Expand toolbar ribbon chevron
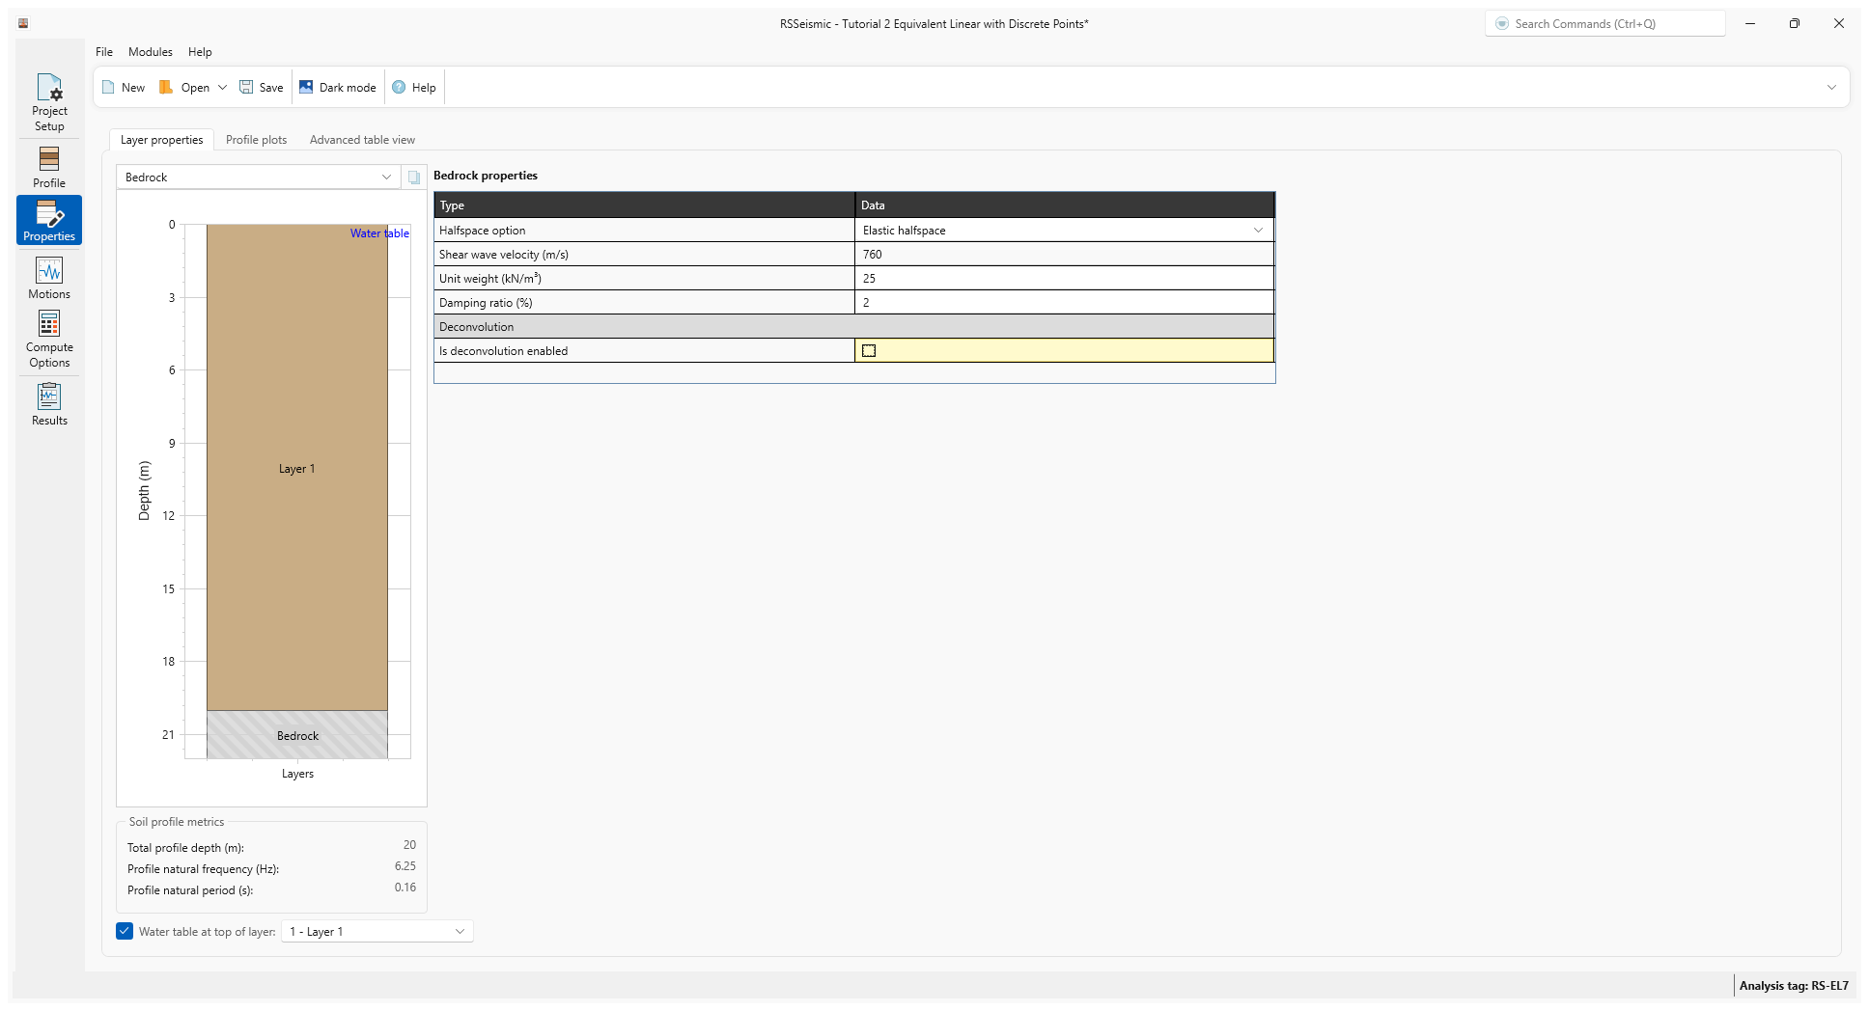Image resolution: width=1869 pixels, height=1011 pixels. (1831, 88)
